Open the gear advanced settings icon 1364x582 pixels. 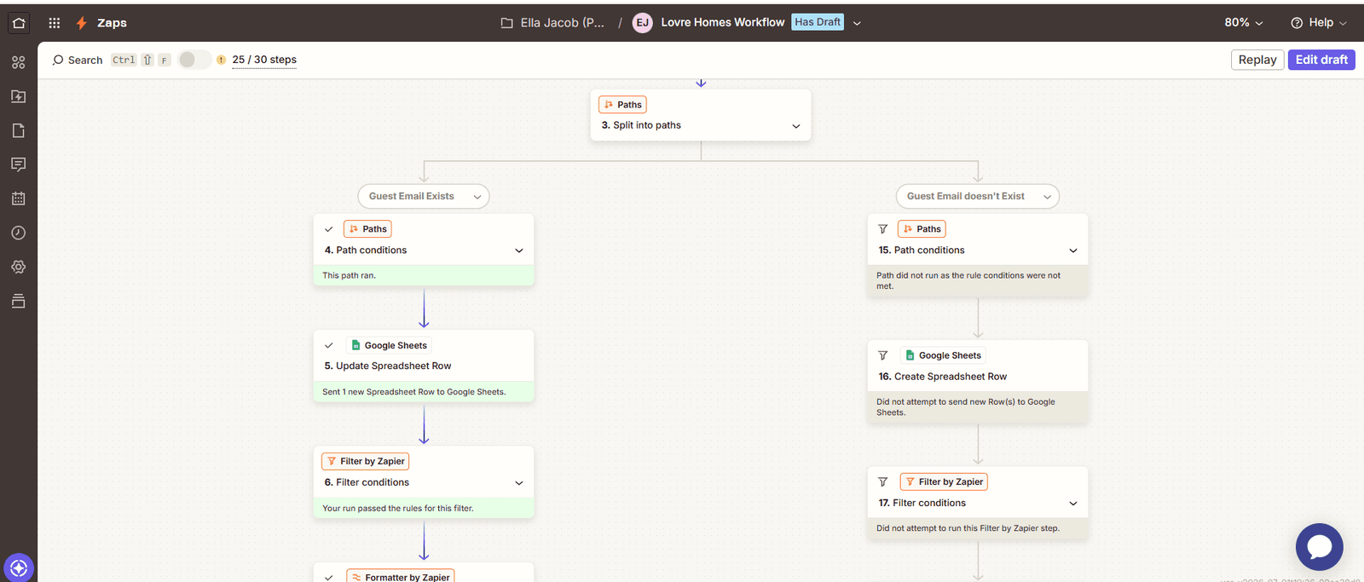pyautogui.click(x=19, y=267)
